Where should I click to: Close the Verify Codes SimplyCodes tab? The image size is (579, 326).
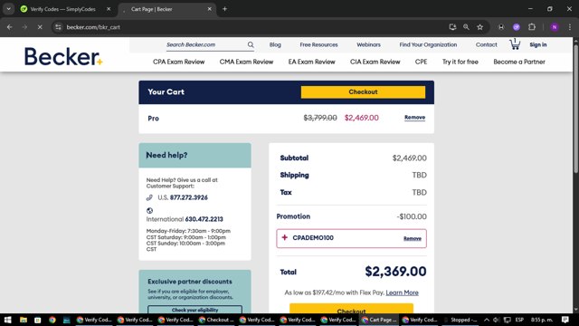tap(109, 9)
